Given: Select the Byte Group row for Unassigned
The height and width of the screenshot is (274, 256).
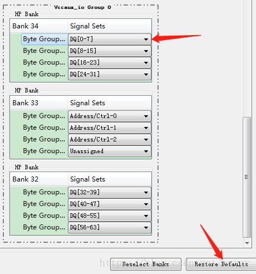Looking at the screenshot, I should pos(45,151).
